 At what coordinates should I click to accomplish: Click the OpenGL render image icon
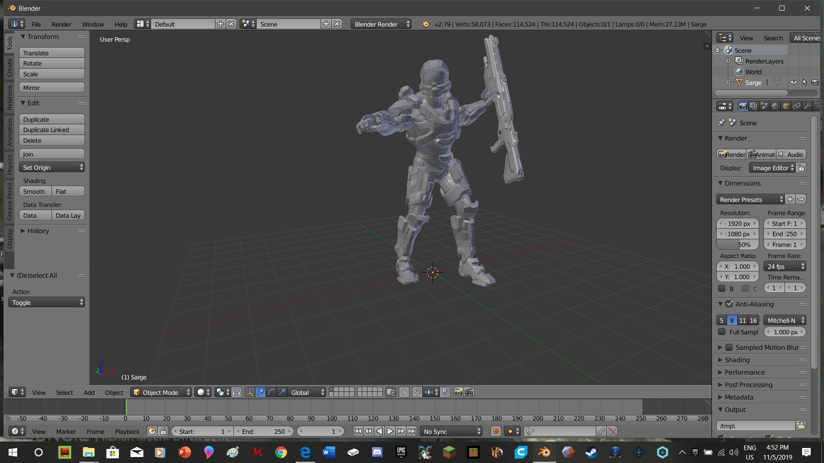[x=458, y=392]
